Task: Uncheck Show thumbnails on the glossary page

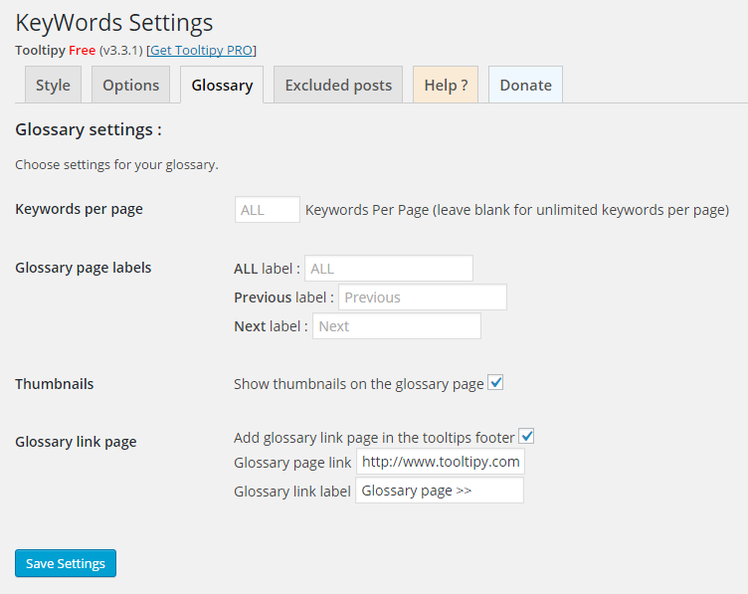Action: [x=495, y=383]
